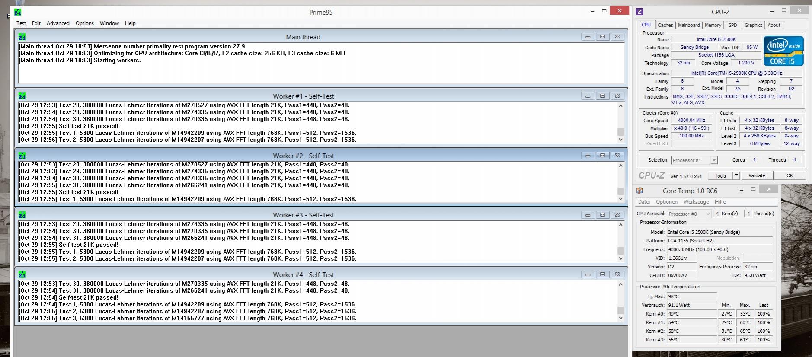Click the Kern #2 temperature 58°C value

tap(692, 331)
